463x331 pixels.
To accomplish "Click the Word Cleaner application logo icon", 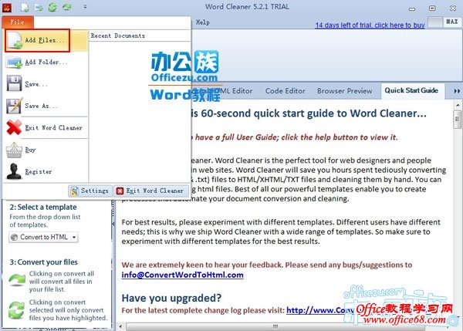I will pos(6,8).
